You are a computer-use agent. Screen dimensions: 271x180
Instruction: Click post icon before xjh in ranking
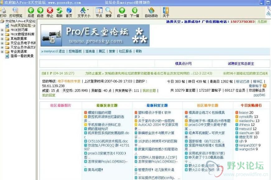click(x=237, y=141)
